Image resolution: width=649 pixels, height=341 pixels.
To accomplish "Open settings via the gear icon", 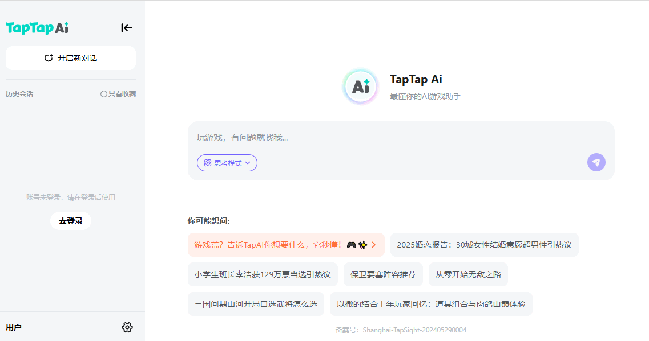I will pos(127,327).
